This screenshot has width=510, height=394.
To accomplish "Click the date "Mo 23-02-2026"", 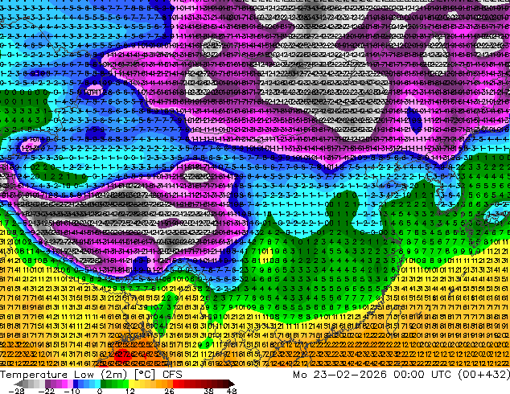I will click(x=340, y=375).
